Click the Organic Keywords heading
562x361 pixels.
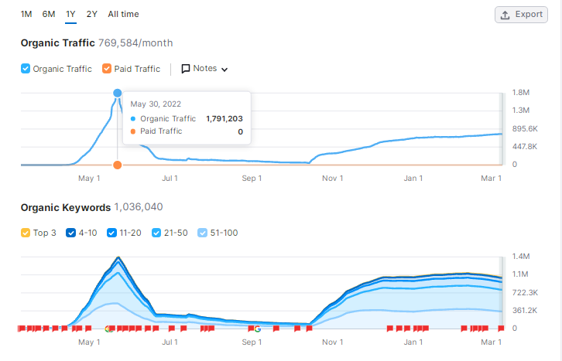coord(66,207)
